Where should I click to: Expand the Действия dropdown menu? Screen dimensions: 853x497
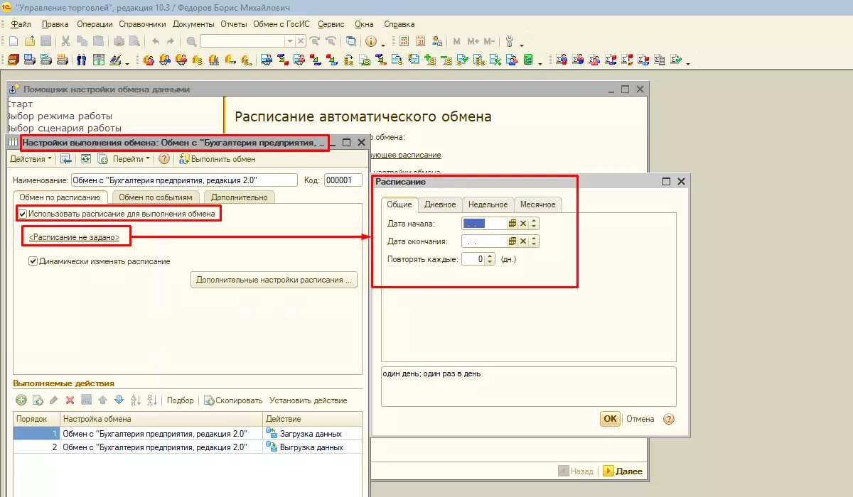tap(31, 159)
